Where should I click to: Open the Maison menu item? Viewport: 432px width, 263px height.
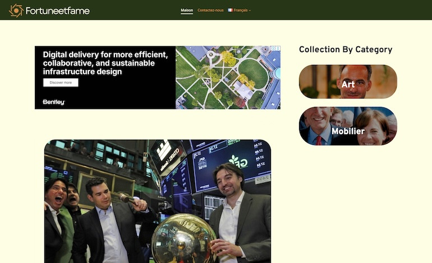click(x=187, y=10)
